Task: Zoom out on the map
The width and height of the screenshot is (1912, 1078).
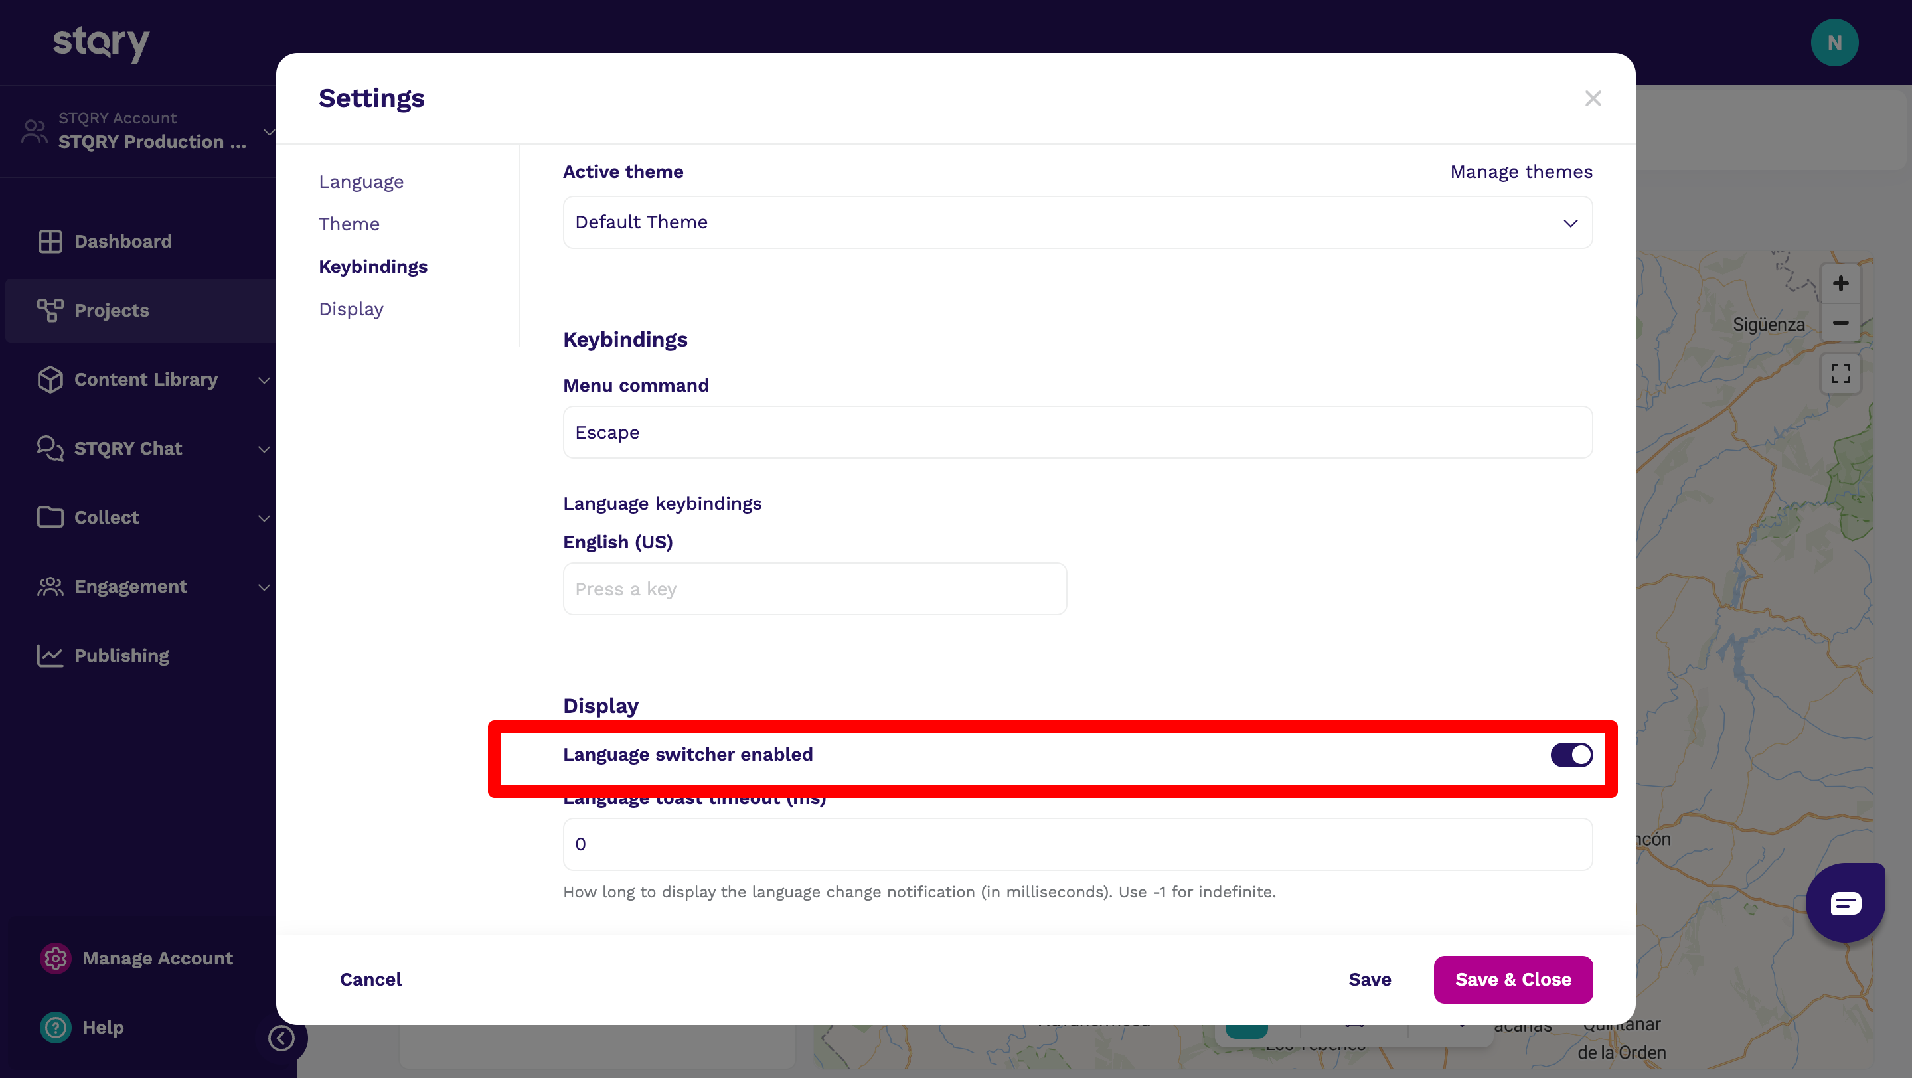Action: pos(1840,323)
